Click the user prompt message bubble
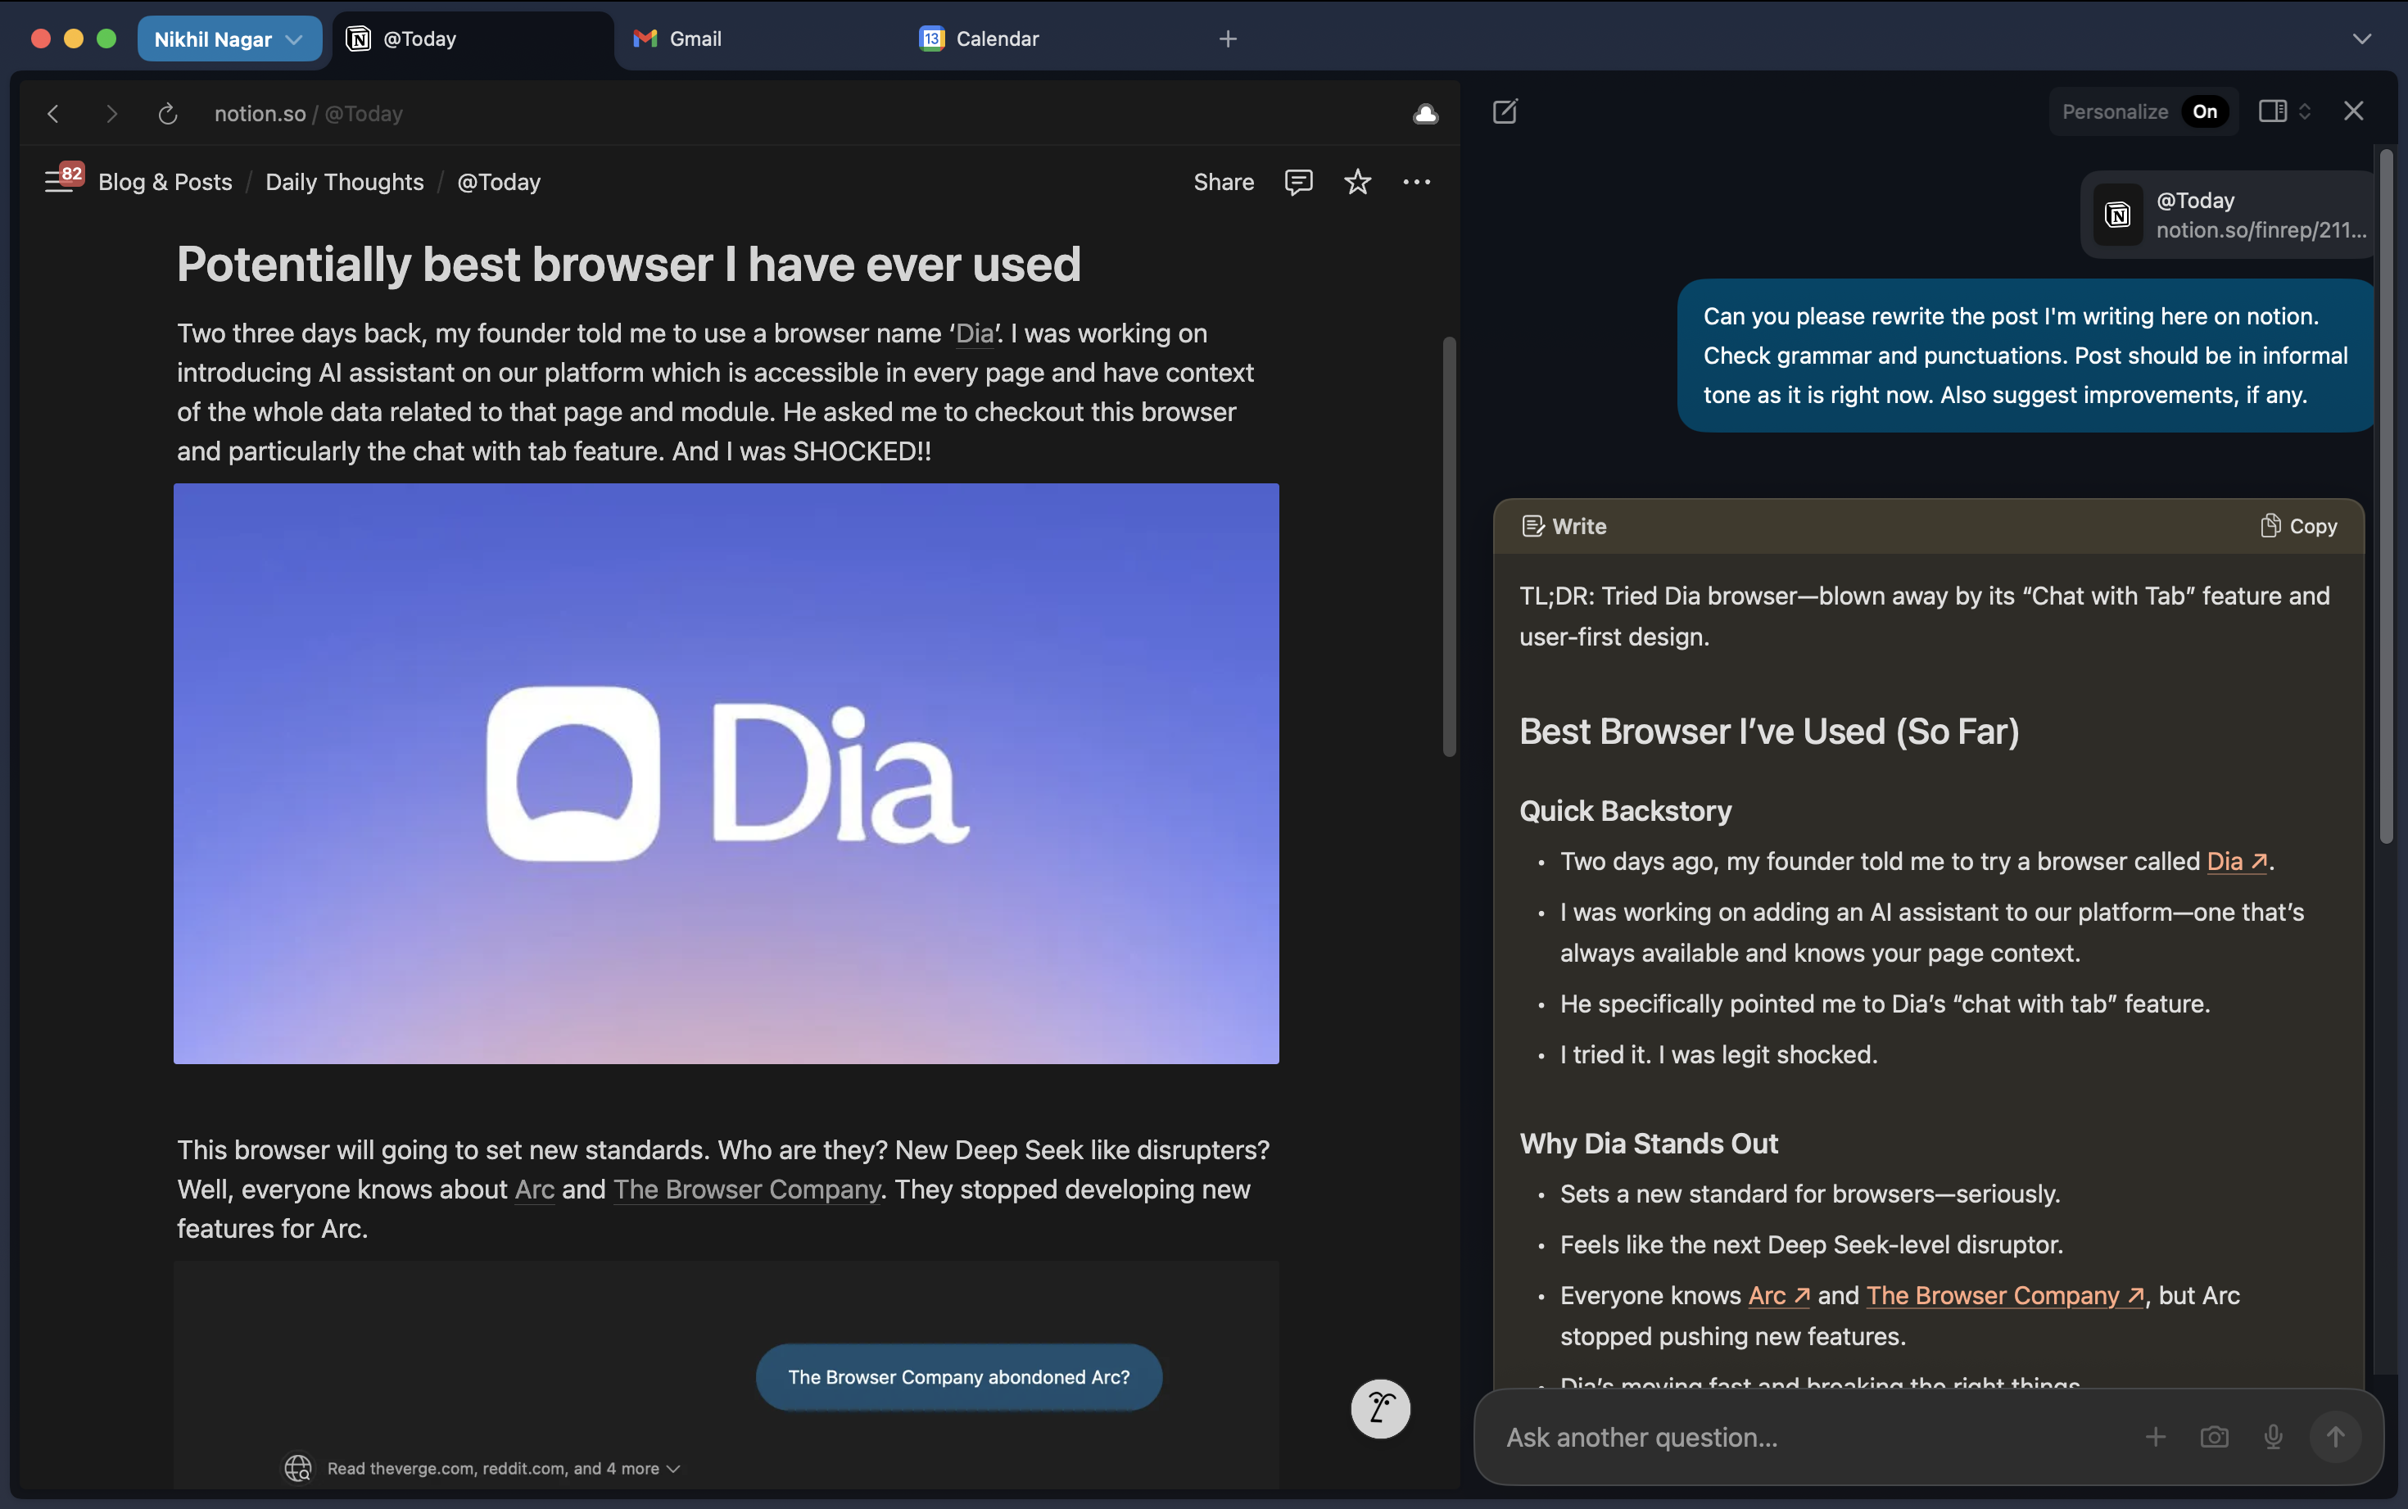 2025,356
